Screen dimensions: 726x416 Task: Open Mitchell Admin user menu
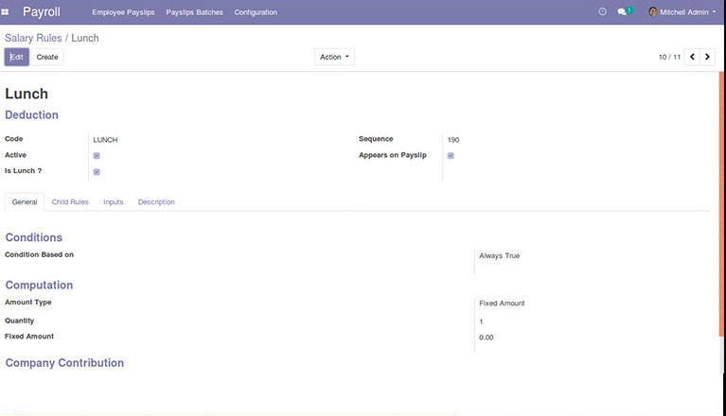(682, 12)
